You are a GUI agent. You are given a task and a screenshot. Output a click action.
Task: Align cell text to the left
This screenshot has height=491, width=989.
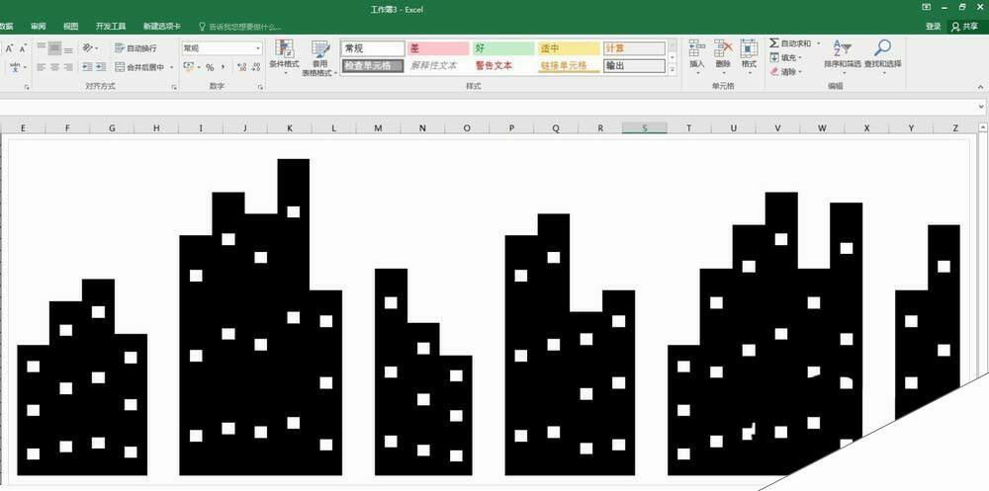click(41, 67)
